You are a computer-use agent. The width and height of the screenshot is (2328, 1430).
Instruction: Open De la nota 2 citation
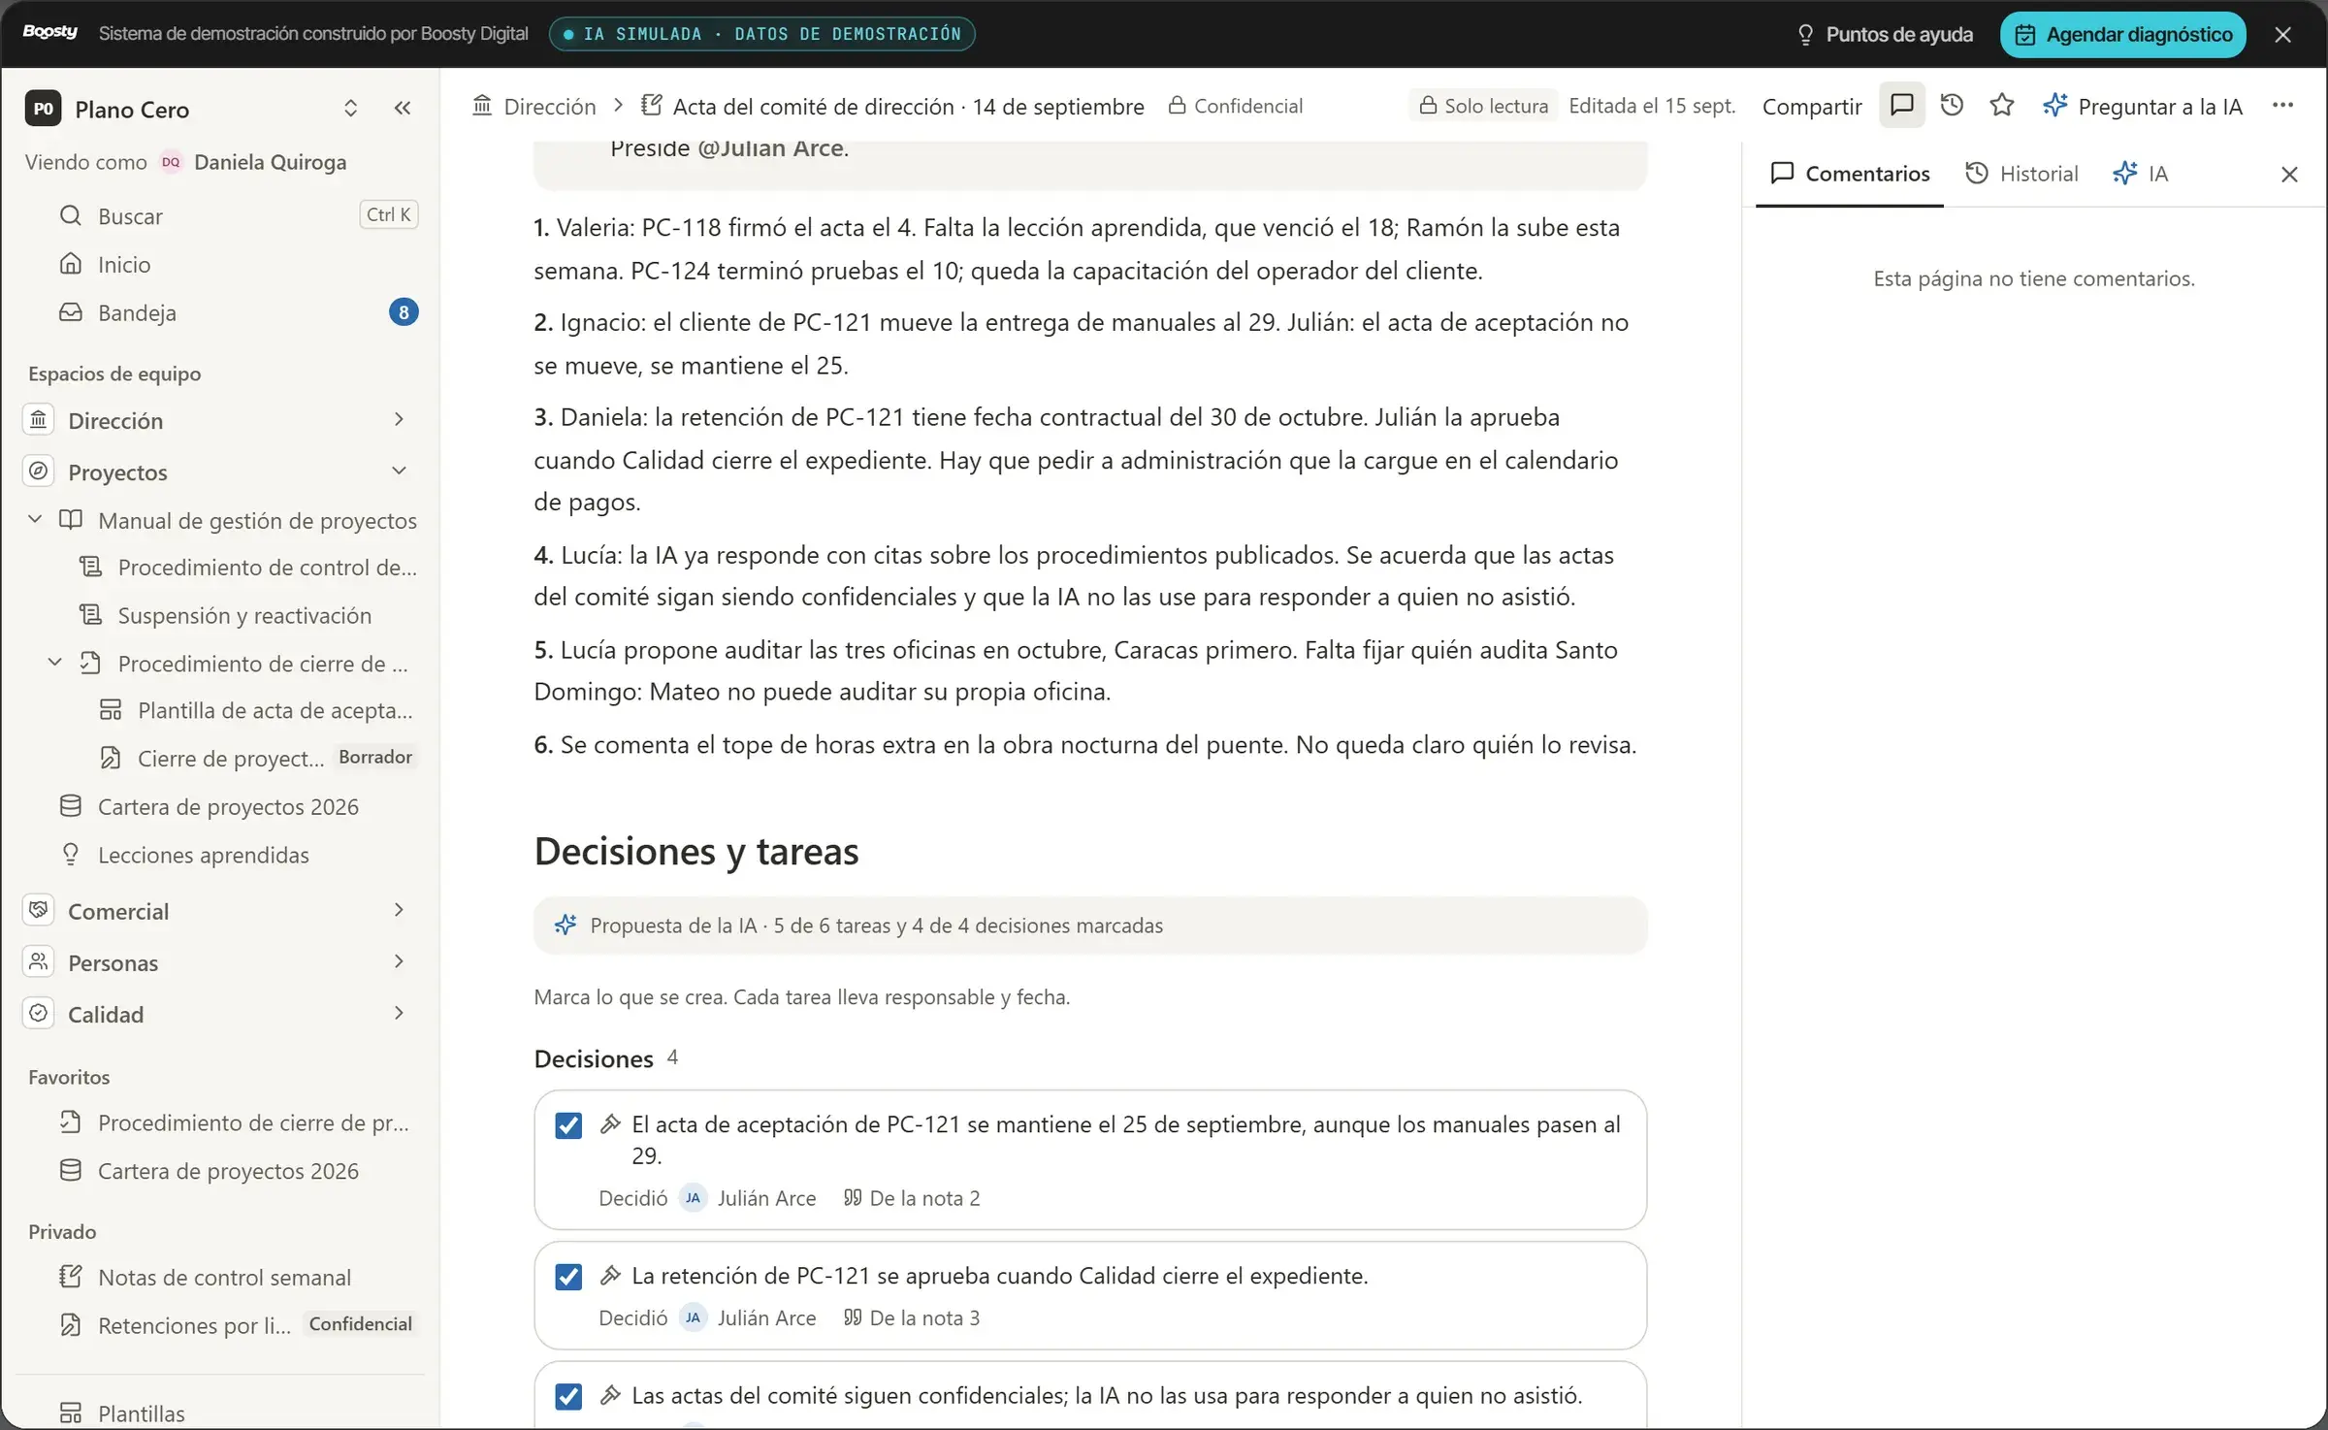(912, 1198)
